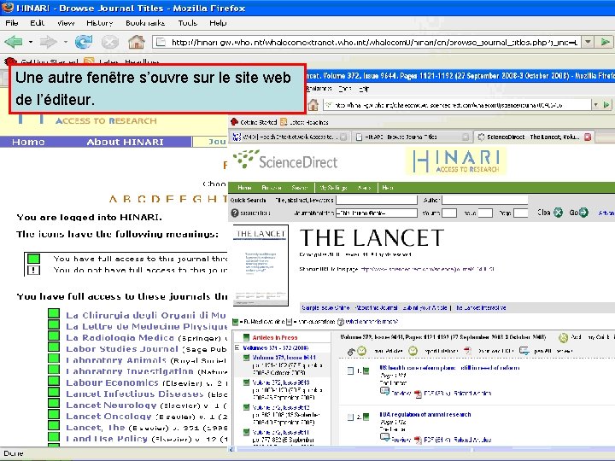615x461 pixels.
Task: Select ScienceDirect My Settings navigation item
Action: [x=333, y=188]
